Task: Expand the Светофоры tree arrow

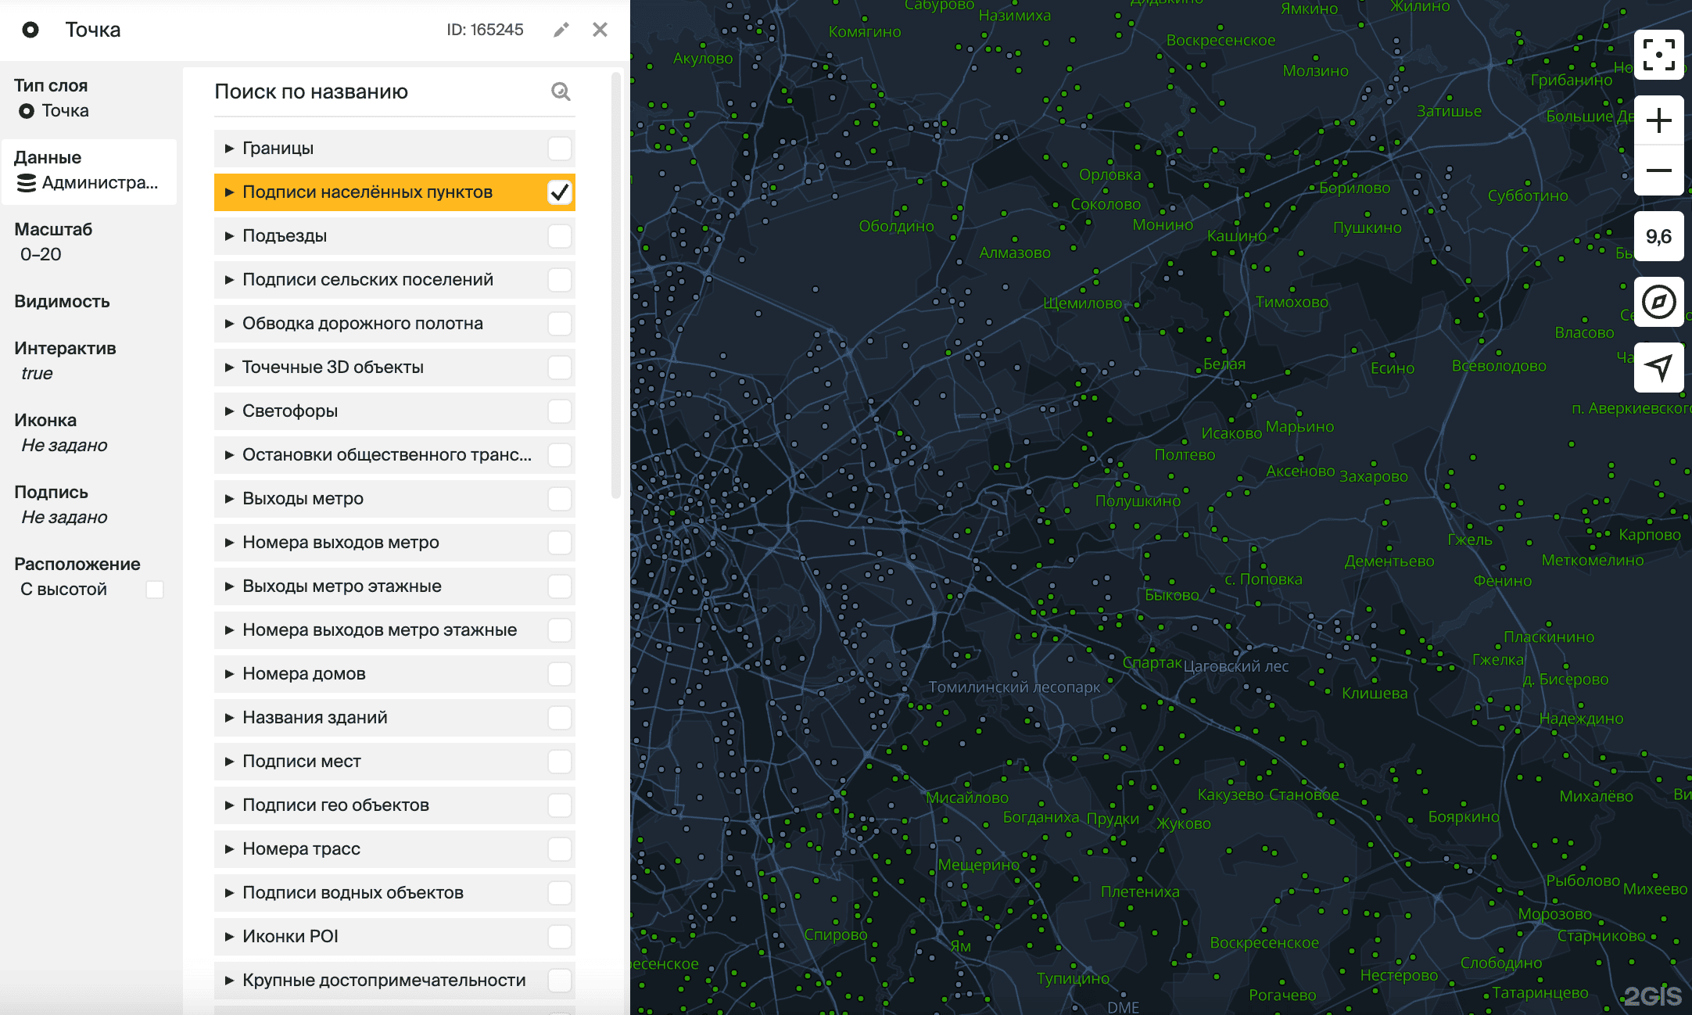Action: 229,411
